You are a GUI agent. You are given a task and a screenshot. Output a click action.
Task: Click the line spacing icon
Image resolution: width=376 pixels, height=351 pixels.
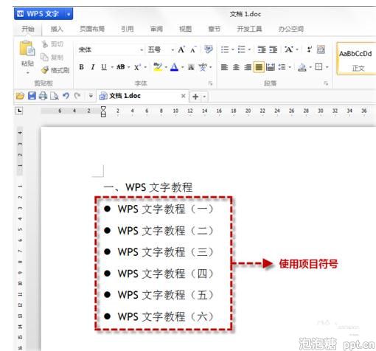[x=282, y=67]
